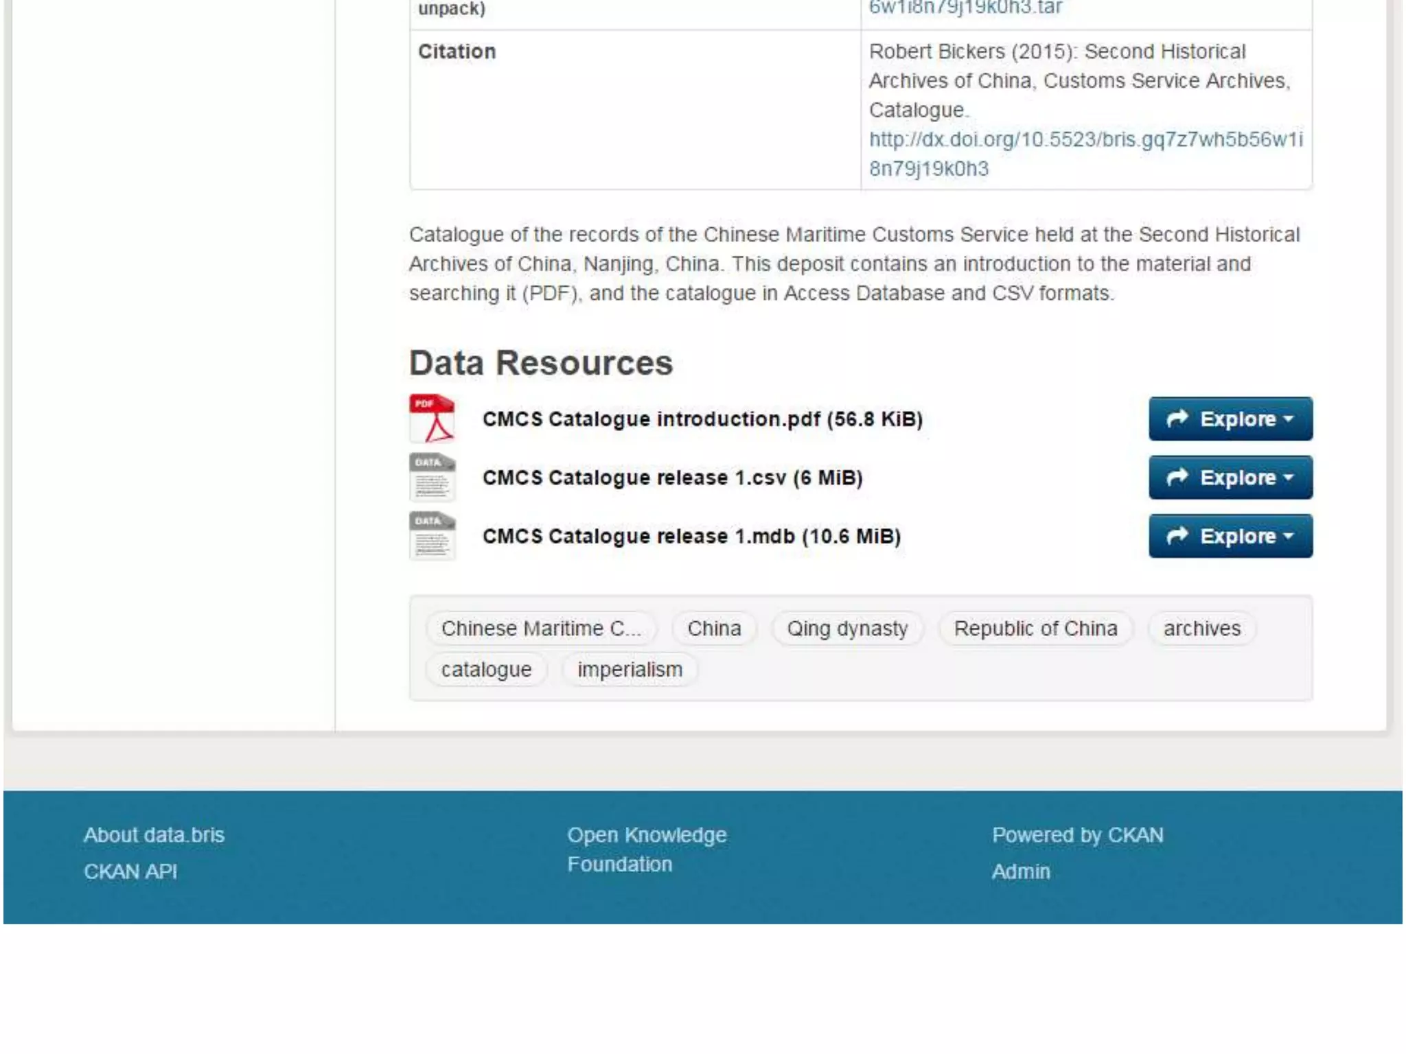Follow the dx.doi.org citation link
The width and height of the screenshot is (1406, 1054).
[1085, 140]
